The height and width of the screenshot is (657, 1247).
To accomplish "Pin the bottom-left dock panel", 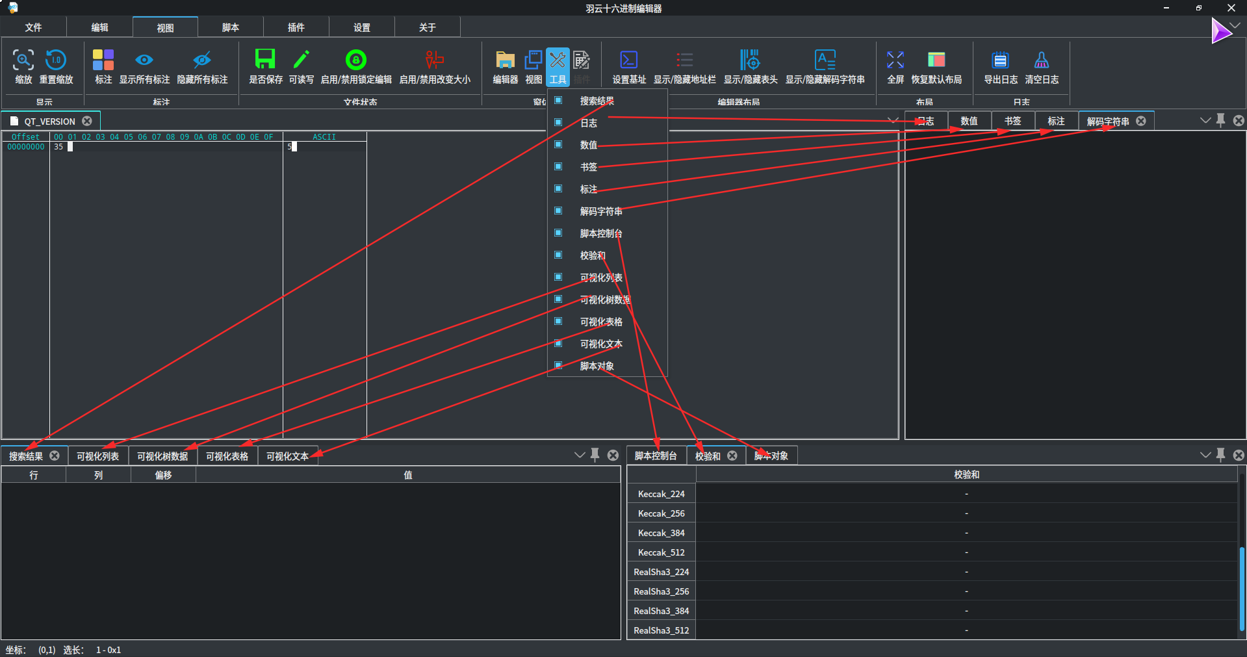I will tap(595, 455).
